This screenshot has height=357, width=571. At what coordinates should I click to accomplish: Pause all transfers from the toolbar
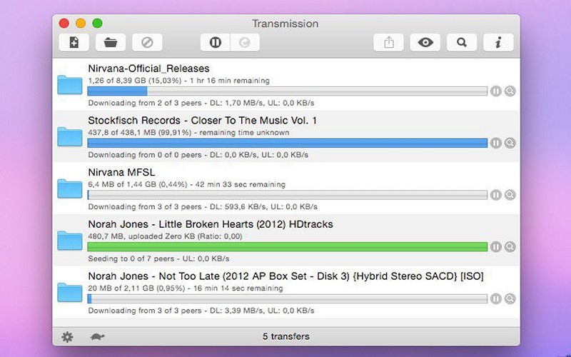(216, 43)
